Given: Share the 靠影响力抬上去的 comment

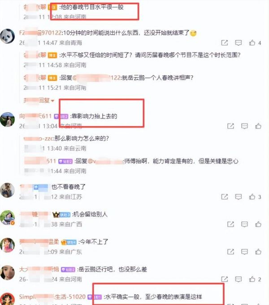Looking at the screenshot, I should [230, 126].
